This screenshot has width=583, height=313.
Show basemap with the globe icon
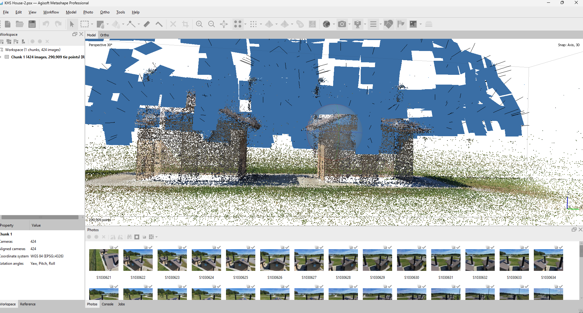[x=326, y=24]
